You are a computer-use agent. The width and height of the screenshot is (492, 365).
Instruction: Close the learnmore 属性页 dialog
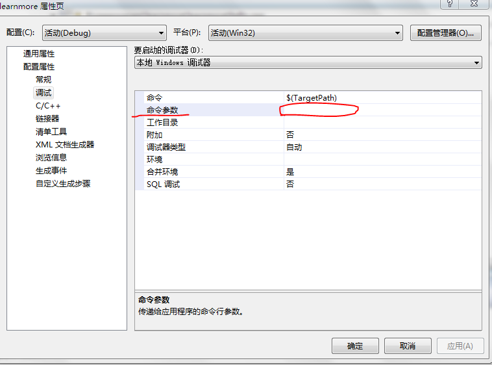coord(474,4)
